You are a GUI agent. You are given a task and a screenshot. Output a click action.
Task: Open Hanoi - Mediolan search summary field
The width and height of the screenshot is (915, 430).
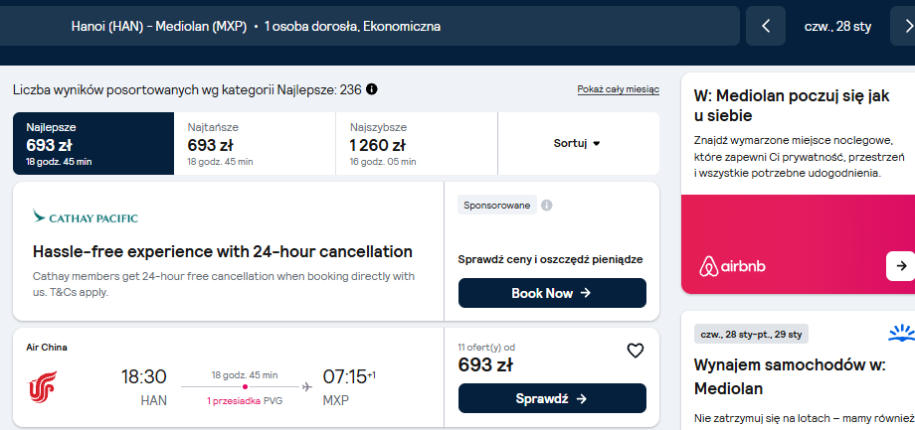pos(370,26)
